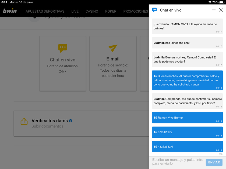Open the Promociones menu item

click(136, 11)
